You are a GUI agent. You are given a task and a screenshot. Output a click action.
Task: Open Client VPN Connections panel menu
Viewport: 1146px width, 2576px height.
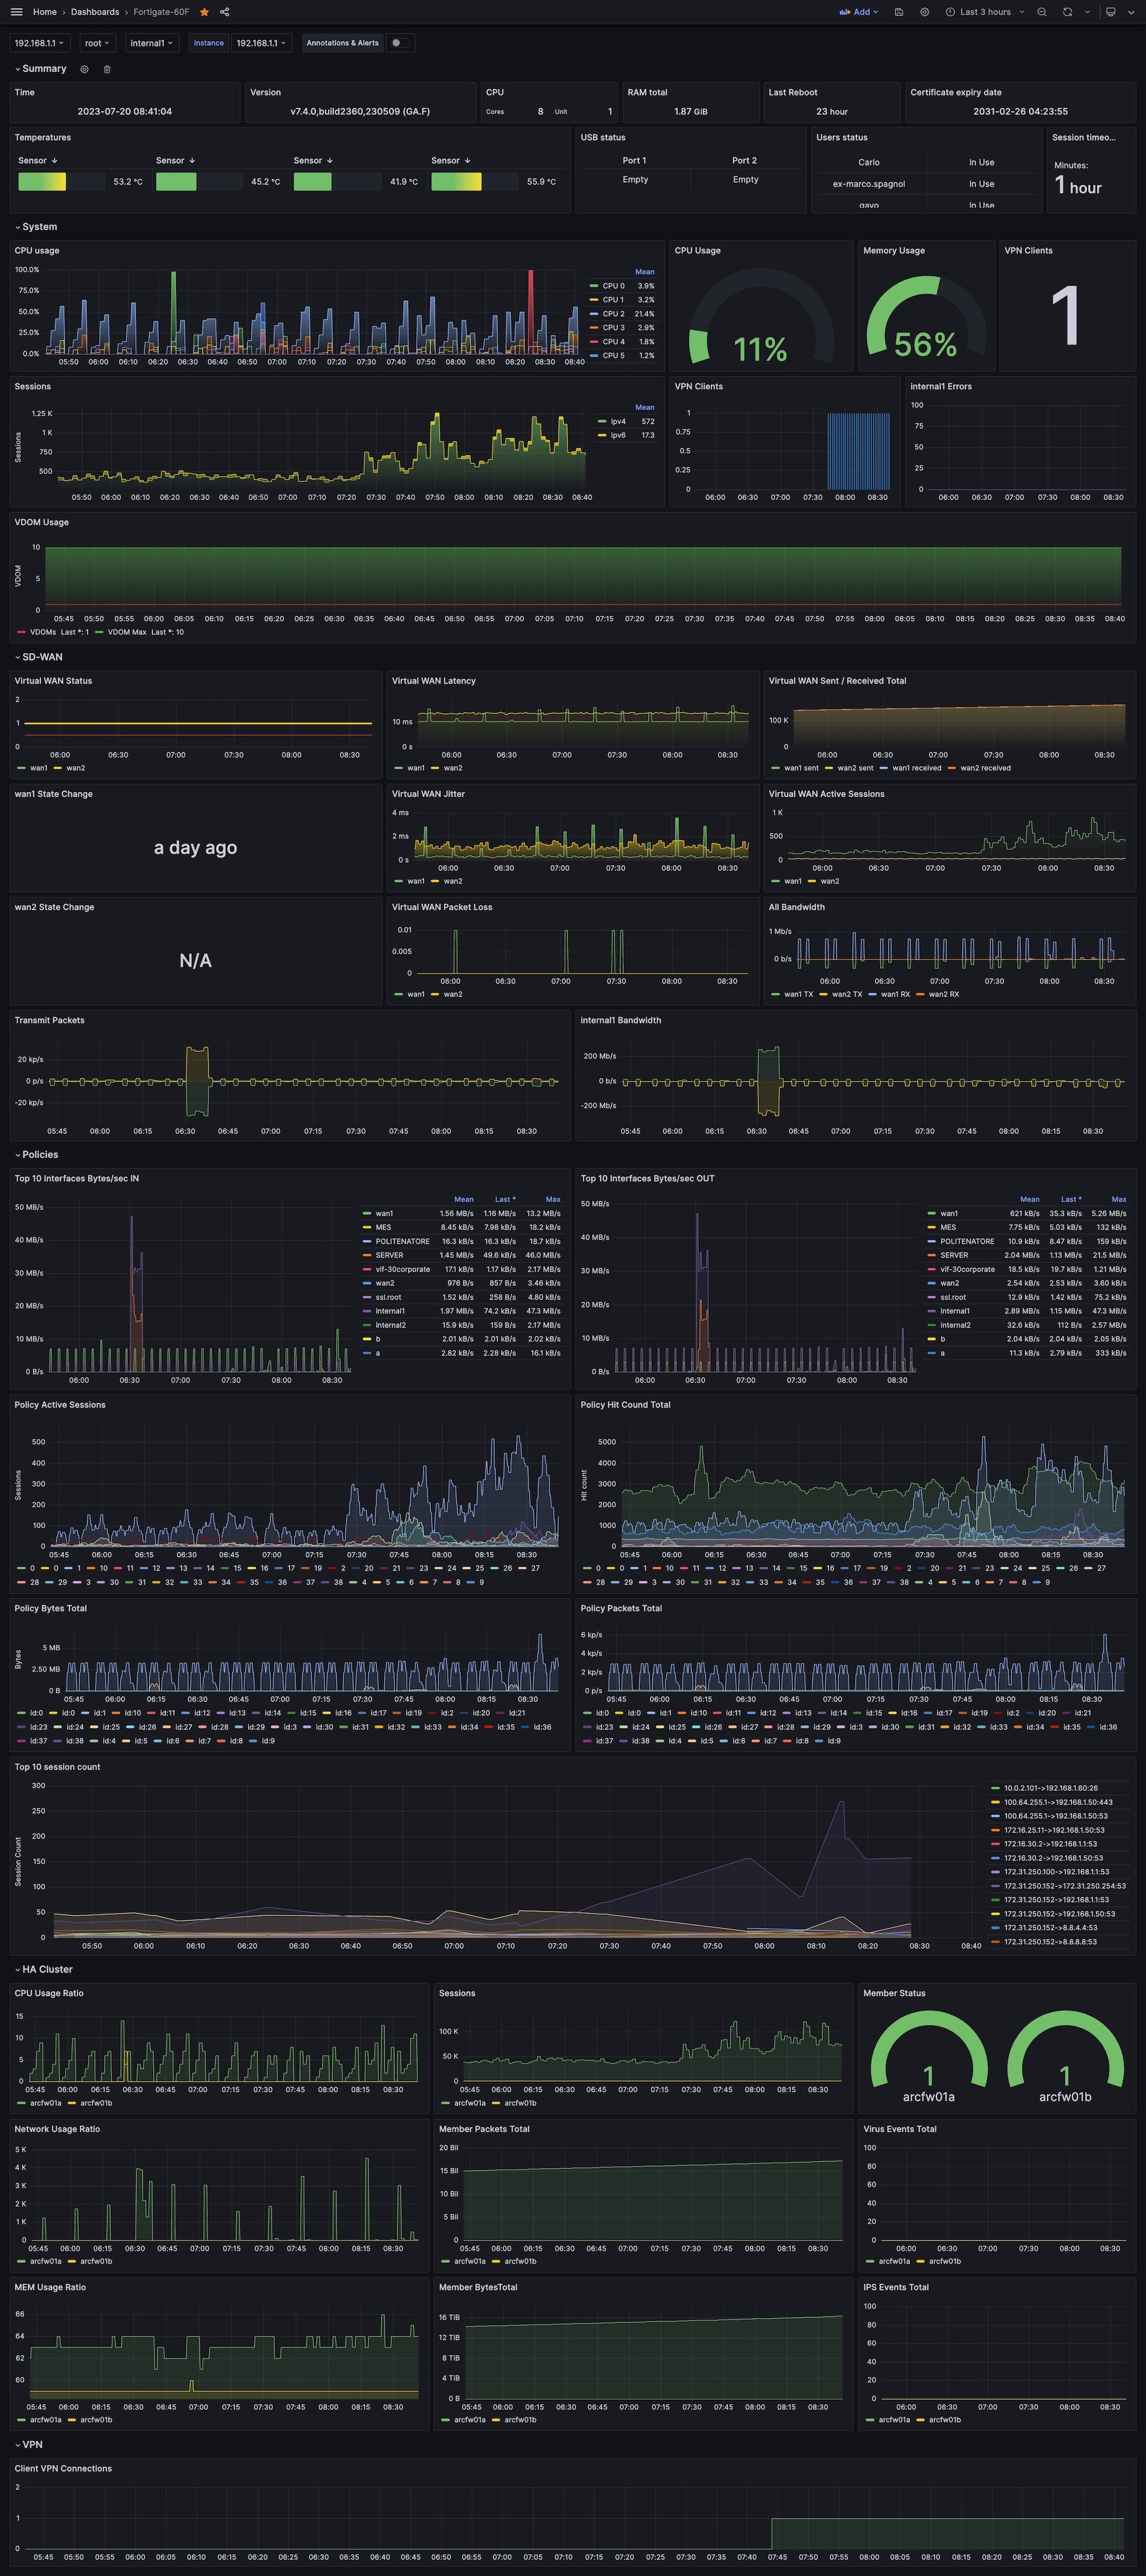pos(63,2468)
